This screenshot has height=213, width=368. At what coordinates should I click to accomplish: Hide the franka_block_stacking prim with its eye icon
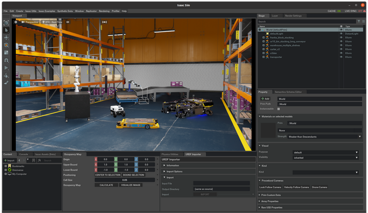point(341,37)
